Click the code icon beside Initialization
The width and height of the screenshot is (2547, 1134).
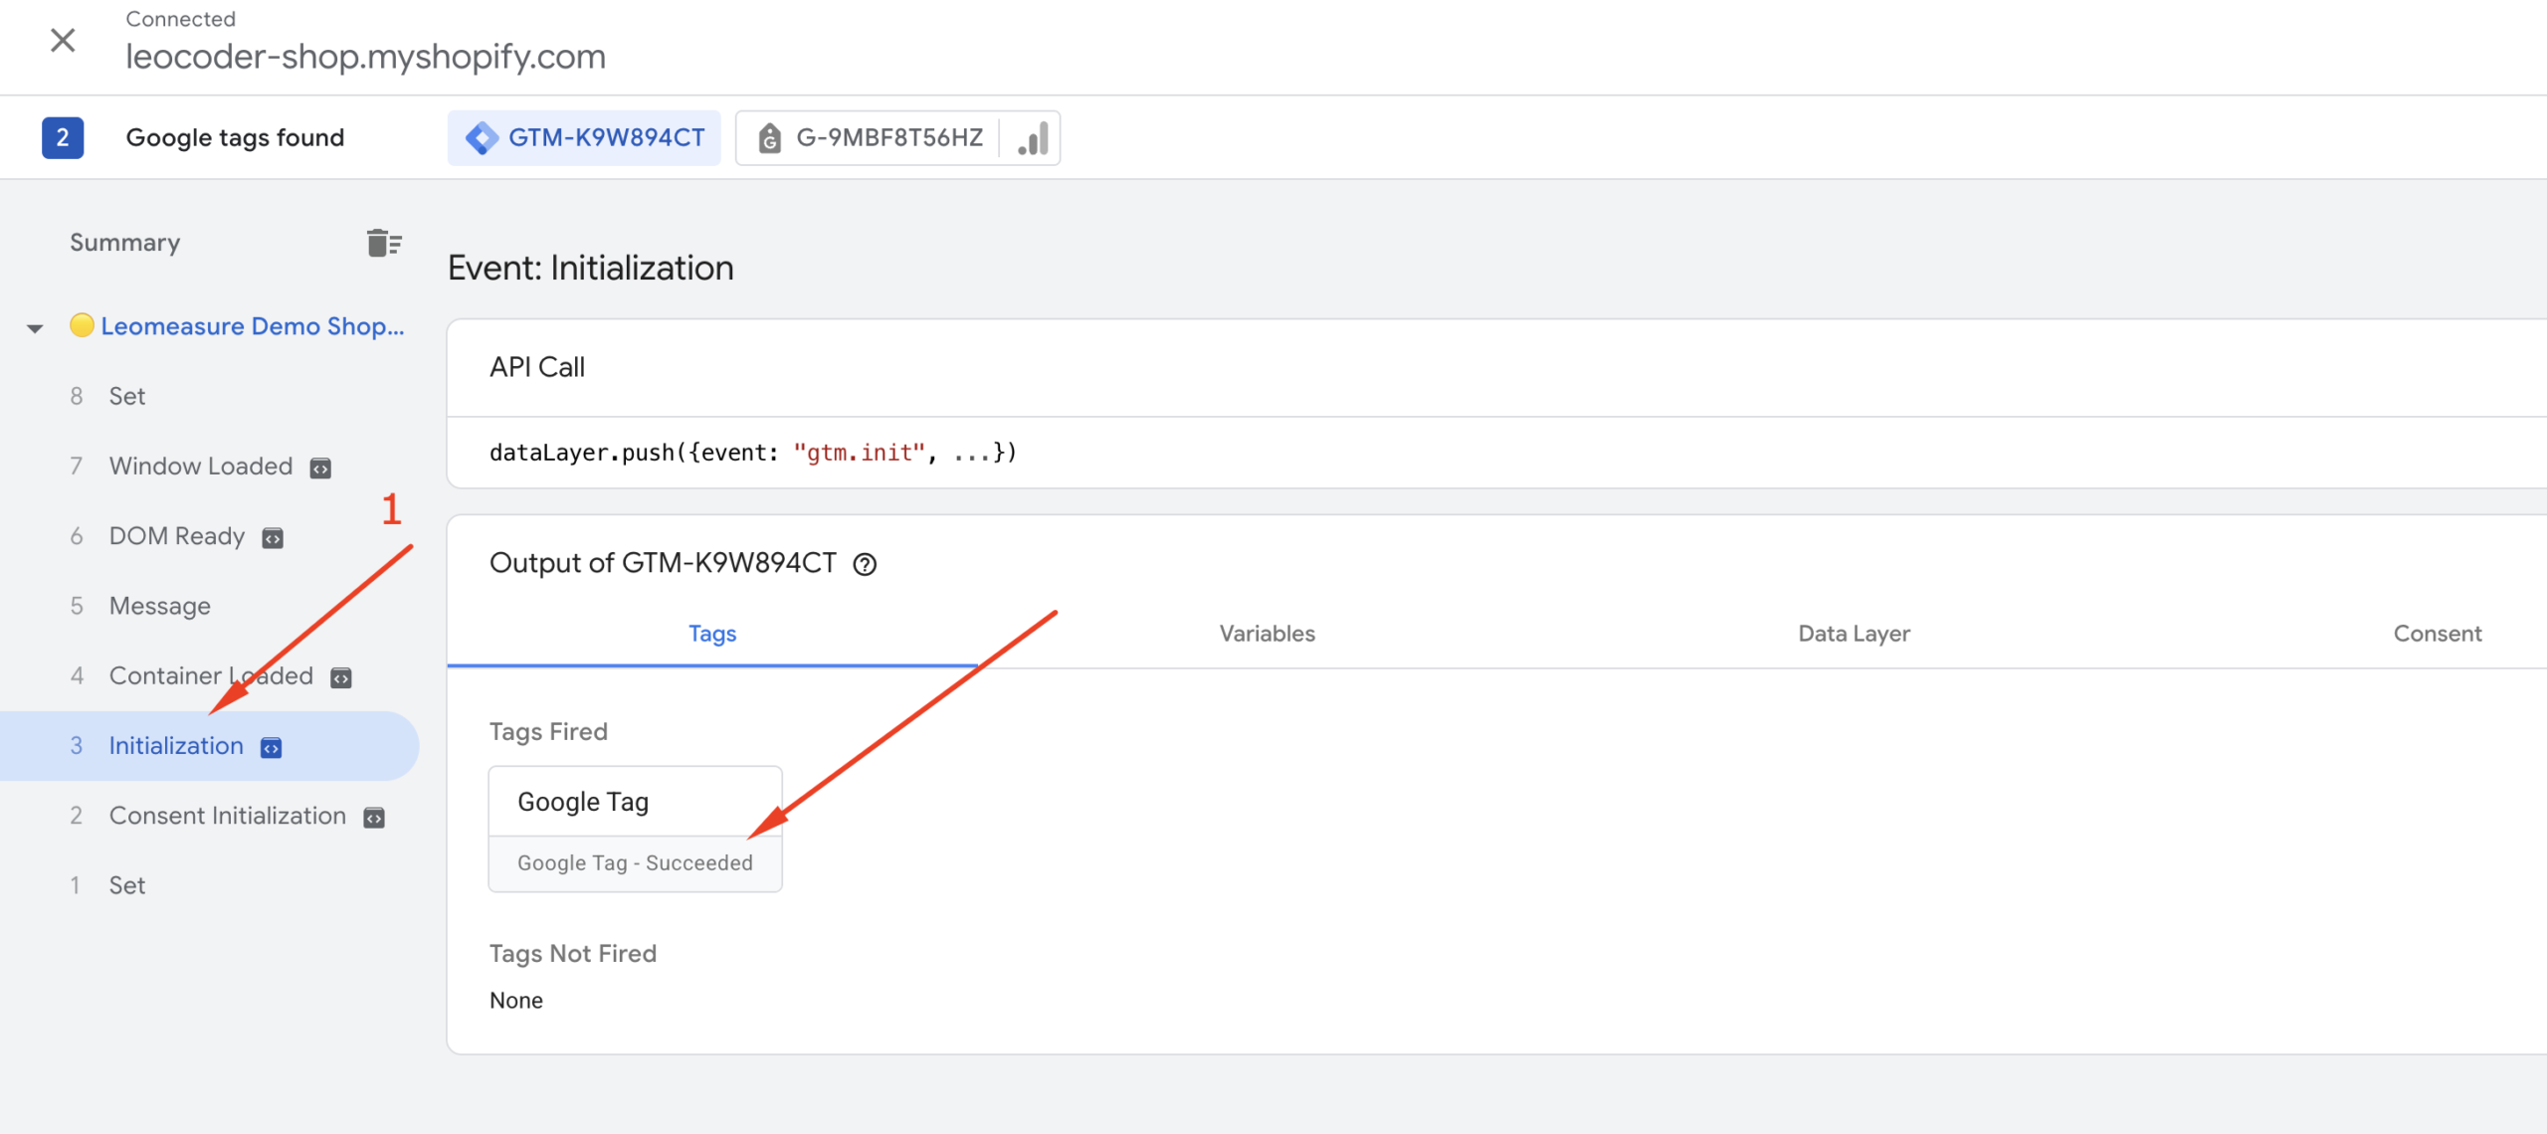coord(271,748)
